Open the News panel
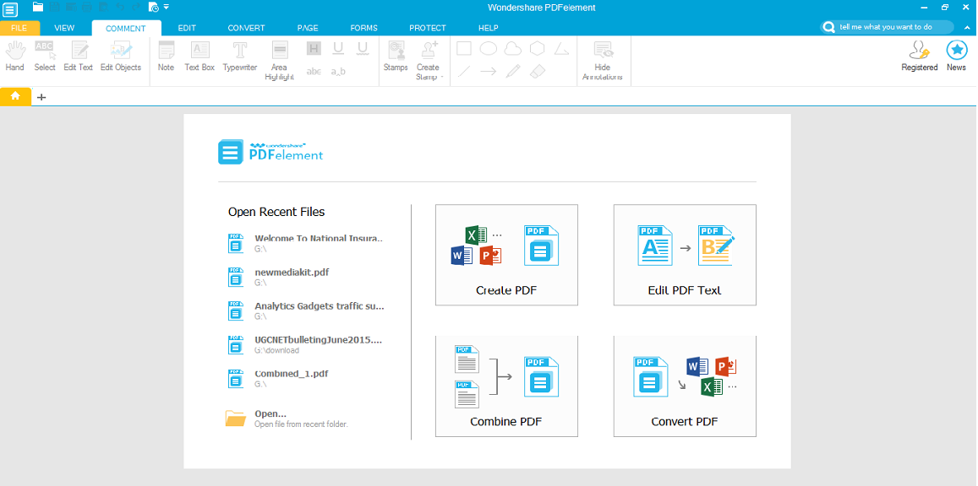The width and height of the screenshot is (978, 486). click(x=956, y=57)
